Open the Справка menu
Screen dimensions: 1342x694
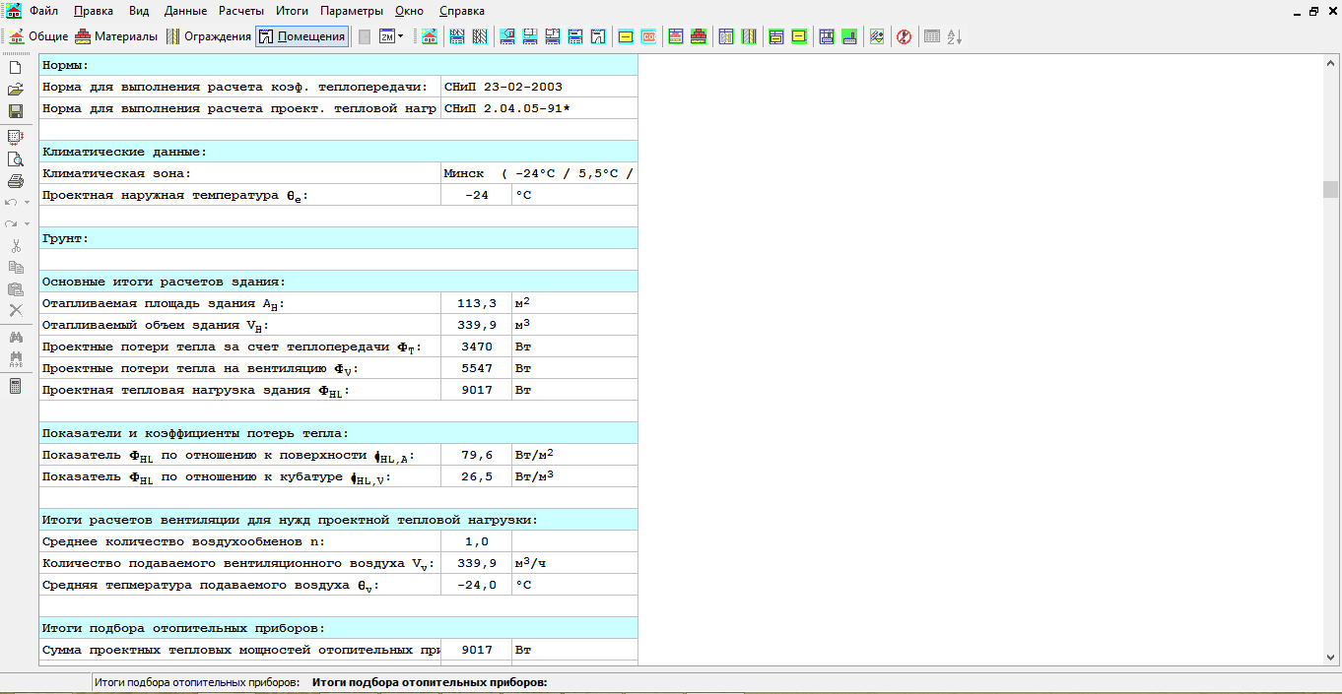(461, 11)
